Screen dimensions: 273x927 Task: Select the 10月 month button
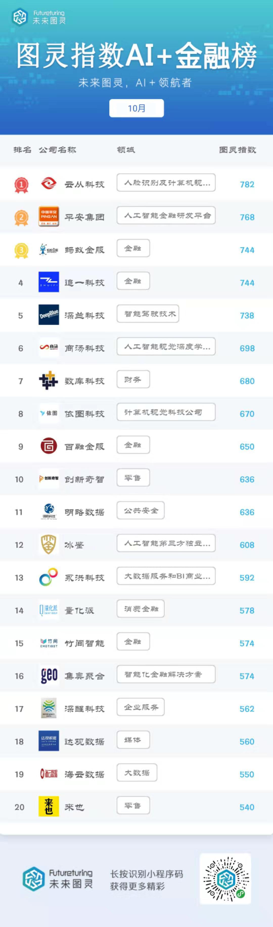point(137,108)
